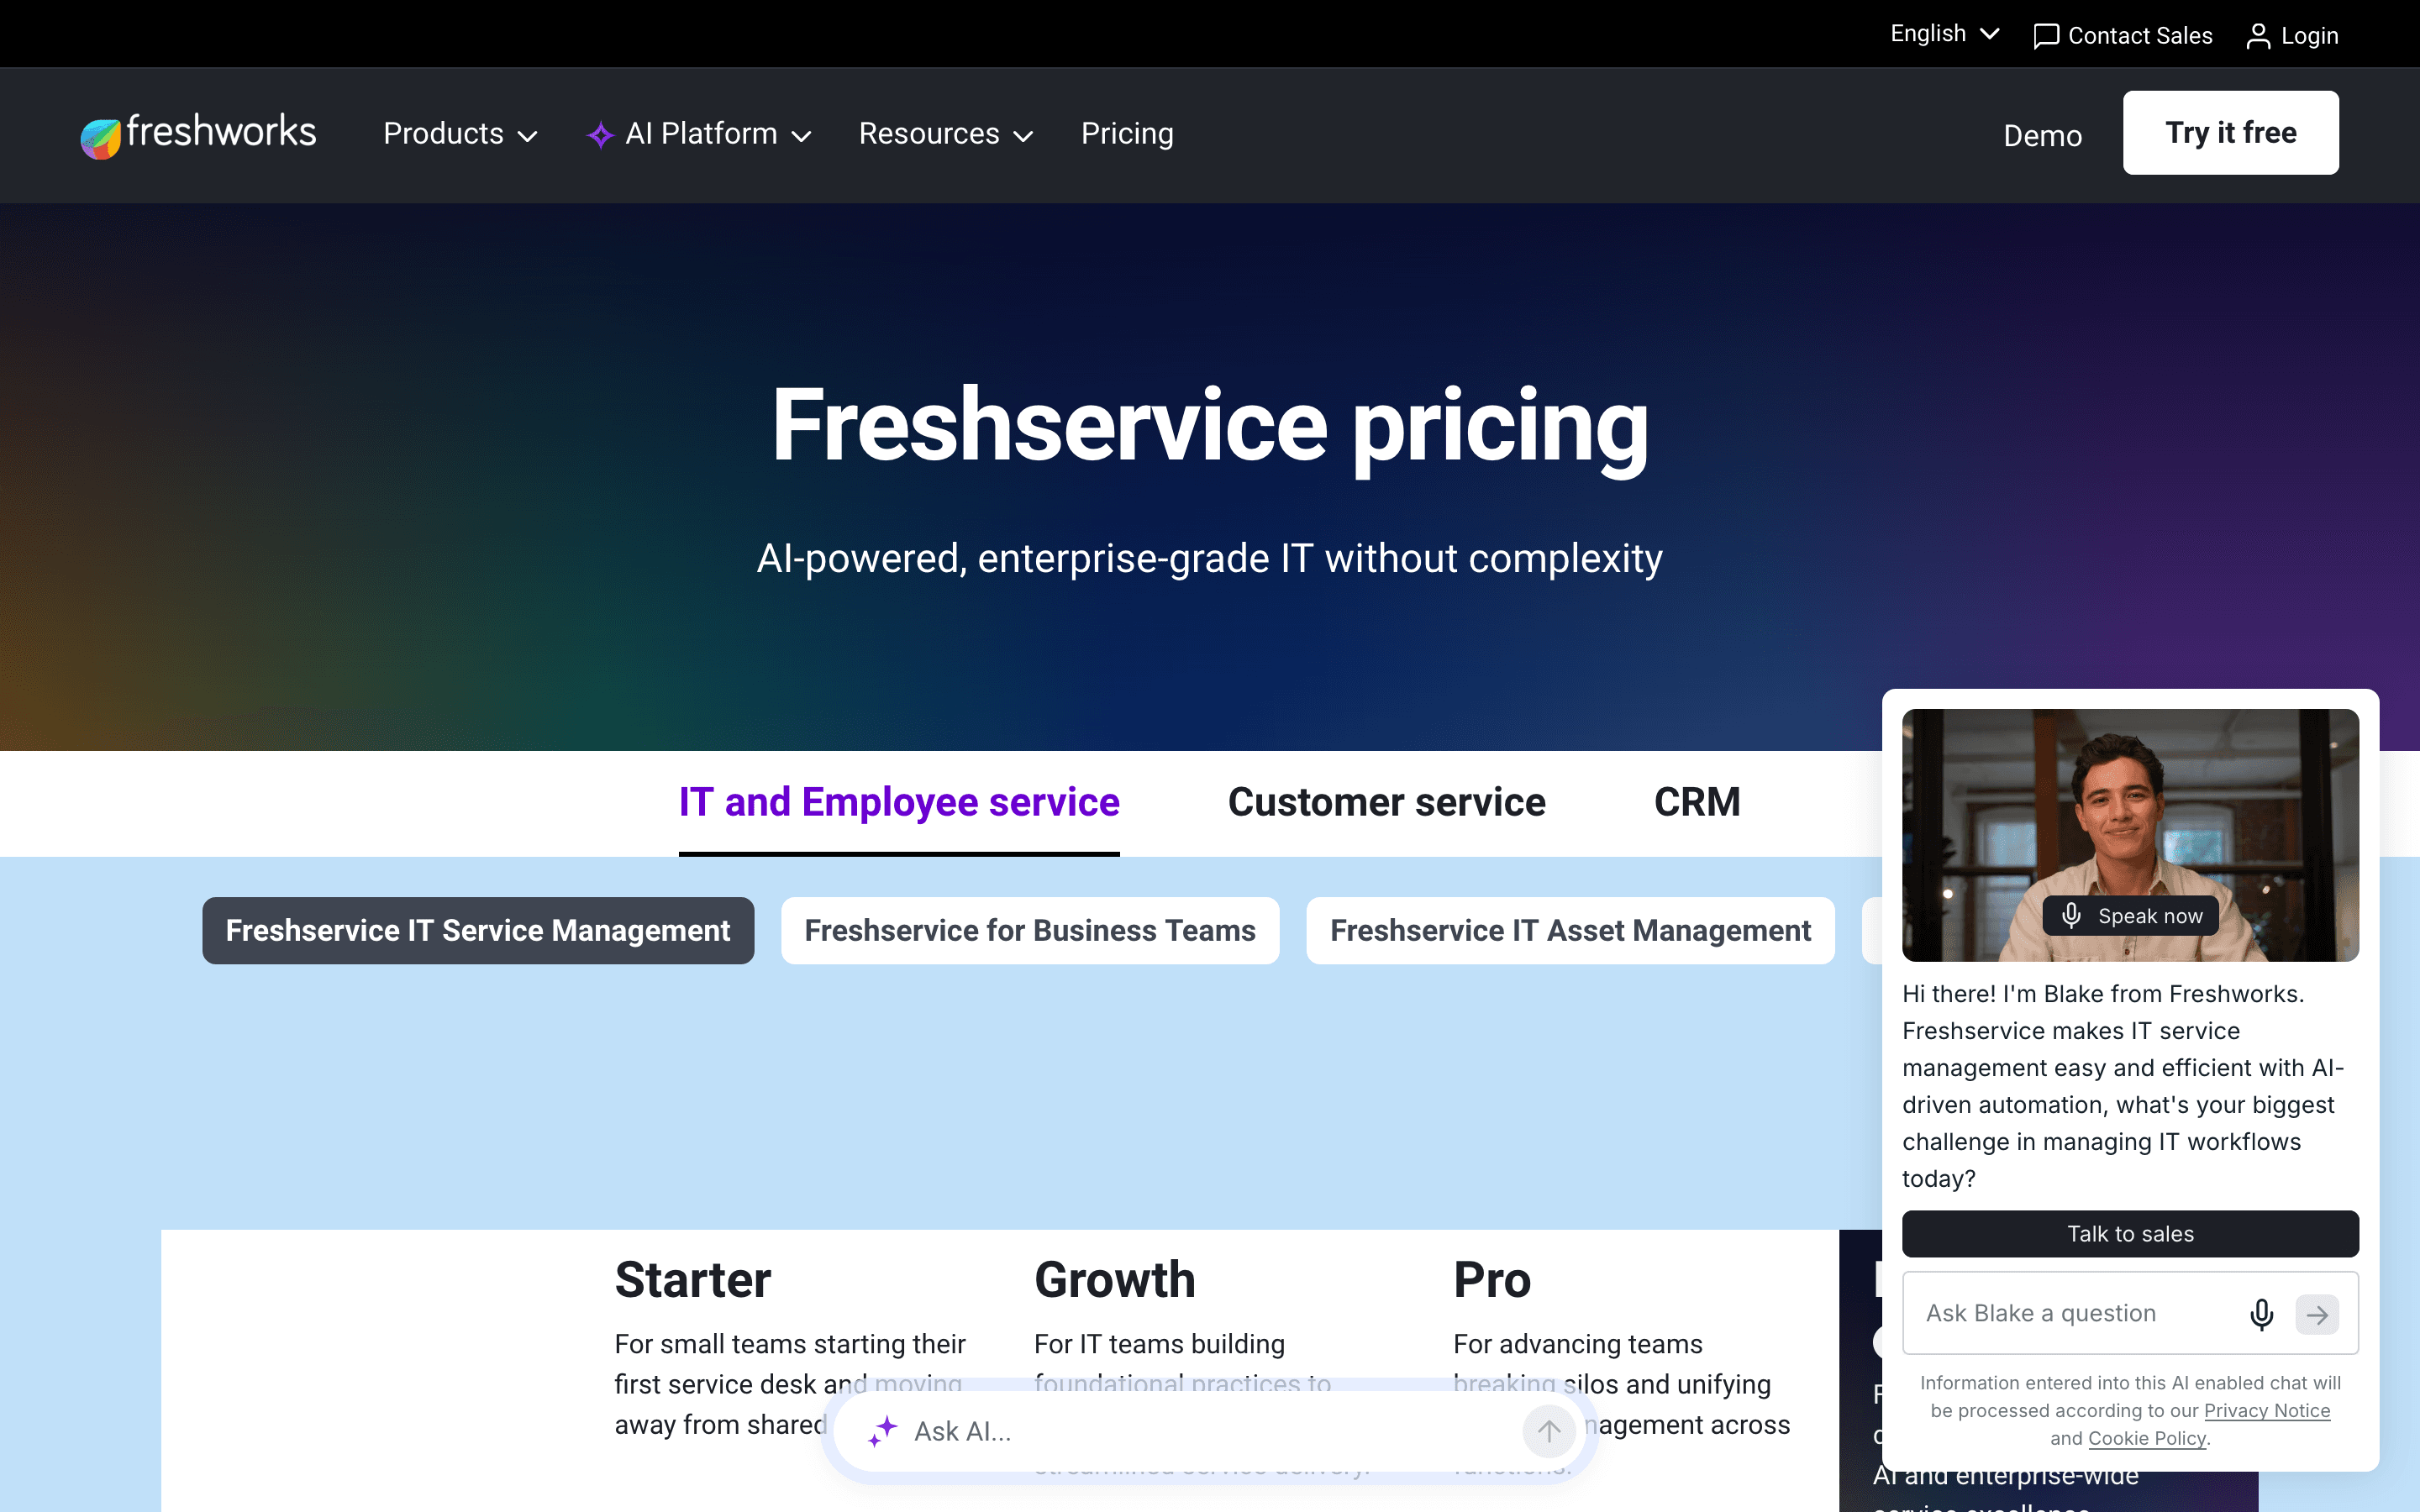Open the Pricing nav link
This screenshot has width=2420, height=1512.
tap(1127, 134)
